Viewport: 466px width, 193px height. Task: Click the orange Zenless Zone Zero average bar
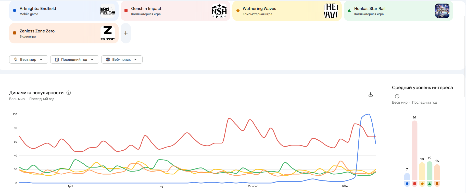[437, 172]
